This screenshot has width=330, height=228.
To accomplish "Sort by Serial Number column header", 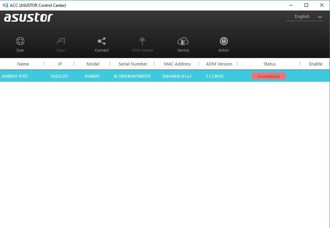I will 133,64.
